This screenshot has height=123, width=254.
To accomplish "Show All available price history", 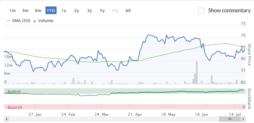I will coord(128,11).
